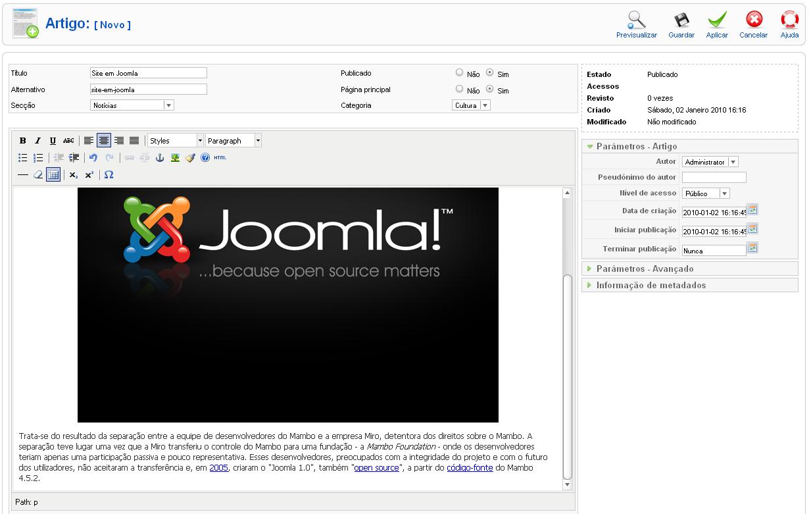Toggle italic formatting in the editor

38,141
